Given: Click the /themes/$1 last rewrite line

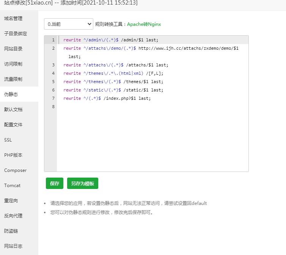Looking at the screenshot, I should (113, 82).
